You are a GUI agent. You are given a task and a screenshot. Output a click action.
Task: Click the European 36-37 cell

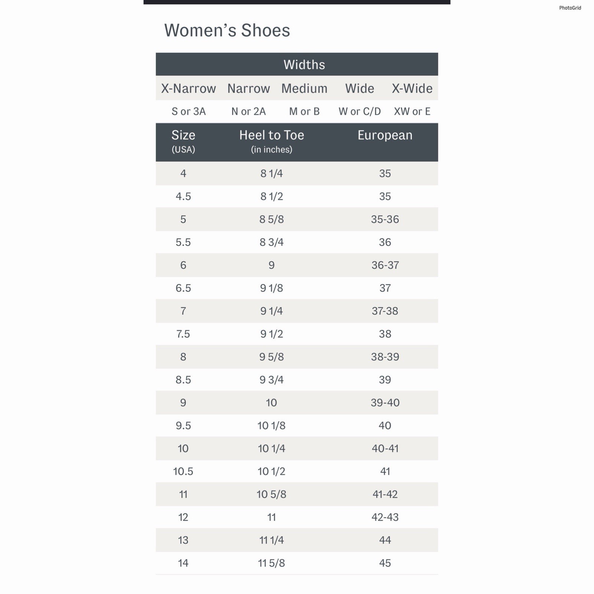pos(385,265)
